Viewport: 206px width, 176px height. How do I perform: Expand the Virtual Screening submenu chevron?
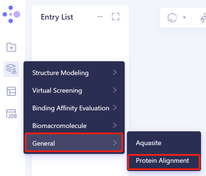tap(115, 90)
